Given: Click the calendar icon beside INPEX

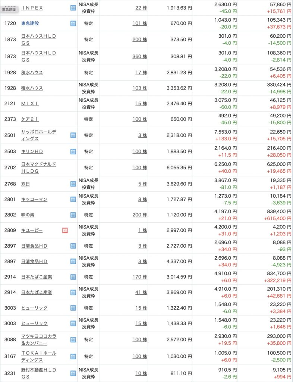Looking at the screenshot, I should click(73, 8).
